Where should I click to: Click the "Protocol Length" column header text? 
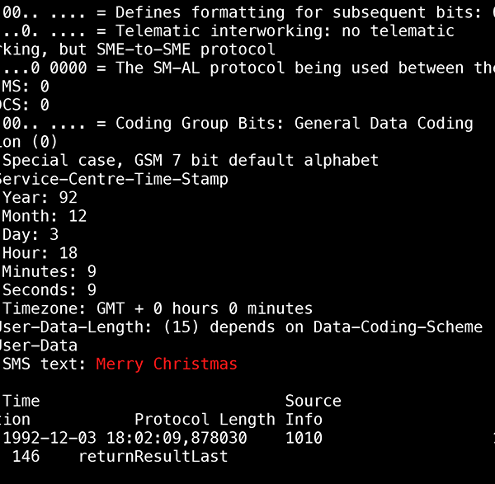click(x=205, y=419)
